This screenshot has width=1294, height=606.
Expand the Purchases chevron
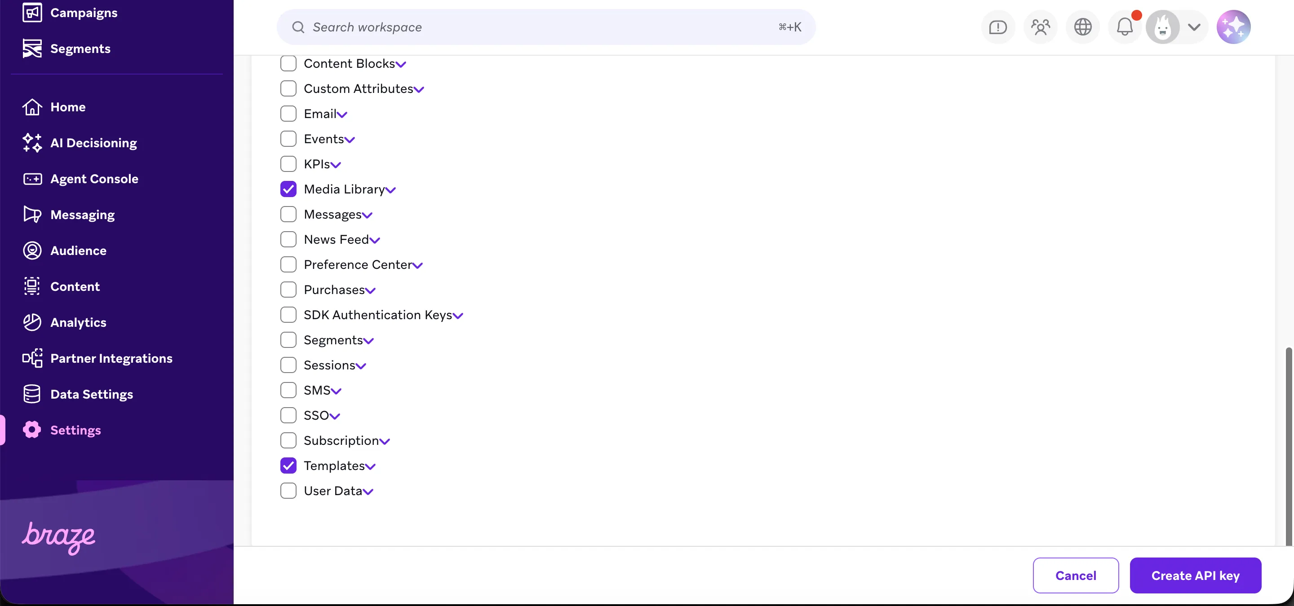click(370, 291)
